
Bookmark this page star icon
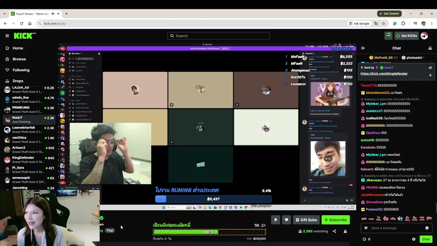point(383,24)
